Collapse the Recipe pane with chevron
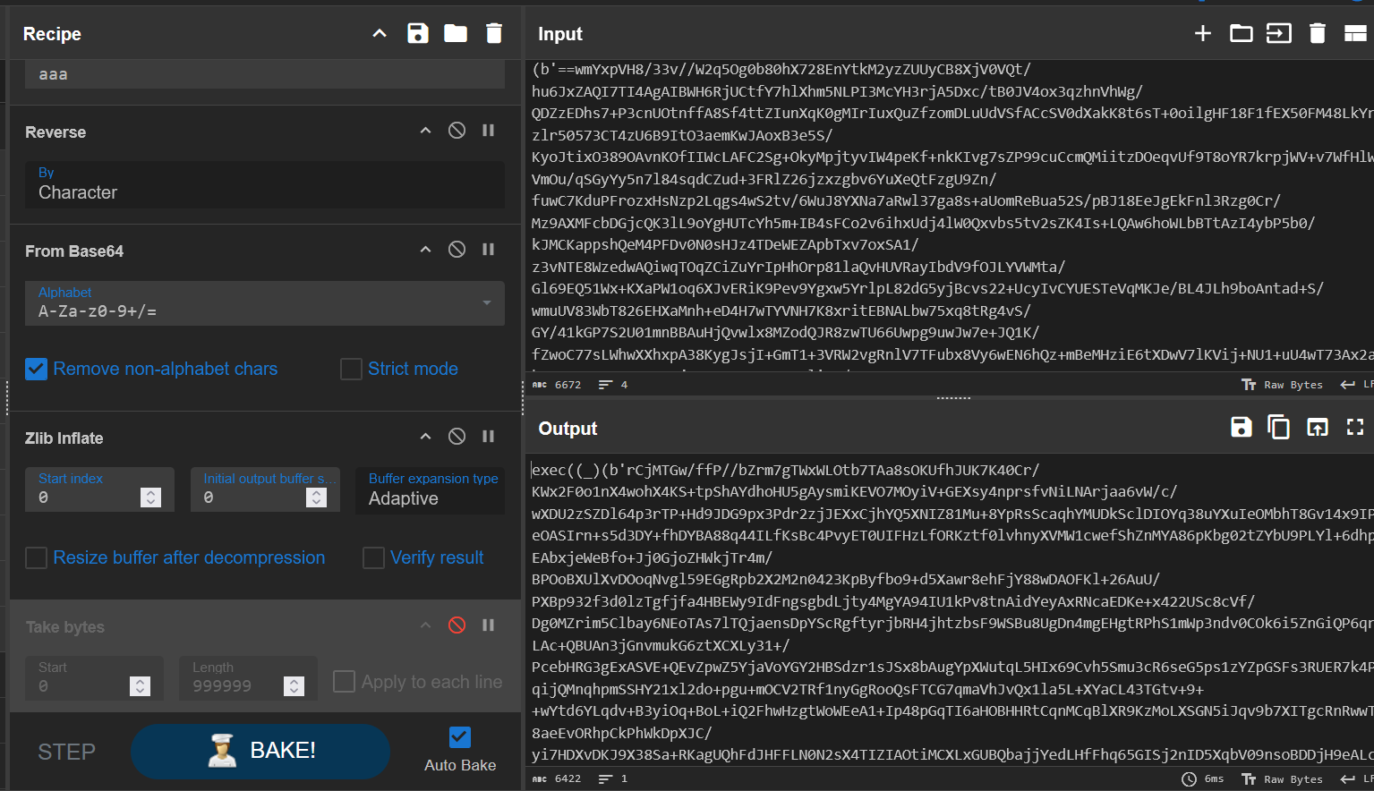The width and height of the screenshot is (1374, 791). tap(380, 34)
